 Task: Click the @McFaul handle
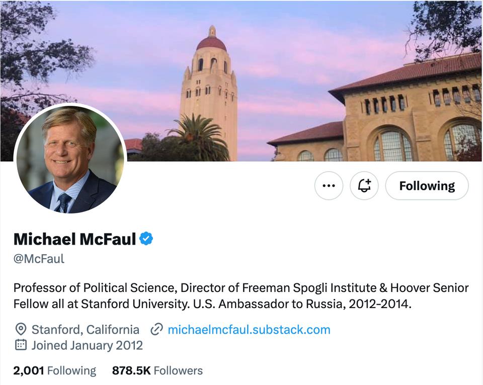click(39, 259)
